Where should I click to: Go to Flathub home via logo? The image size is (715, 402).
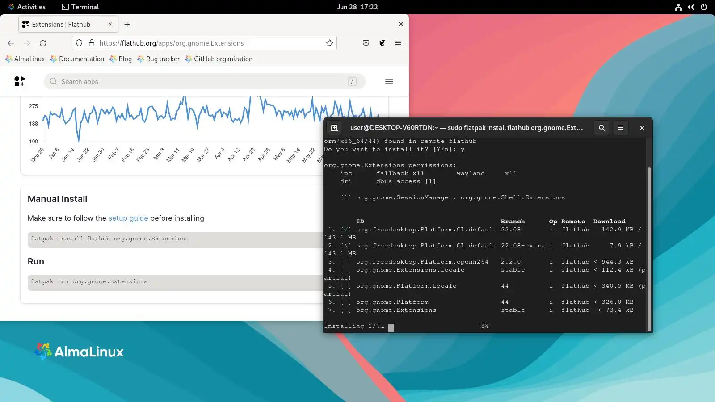point(20,81)
